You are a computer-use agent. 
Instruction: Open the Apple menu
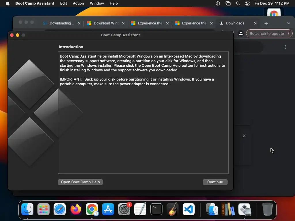(7, 3)
